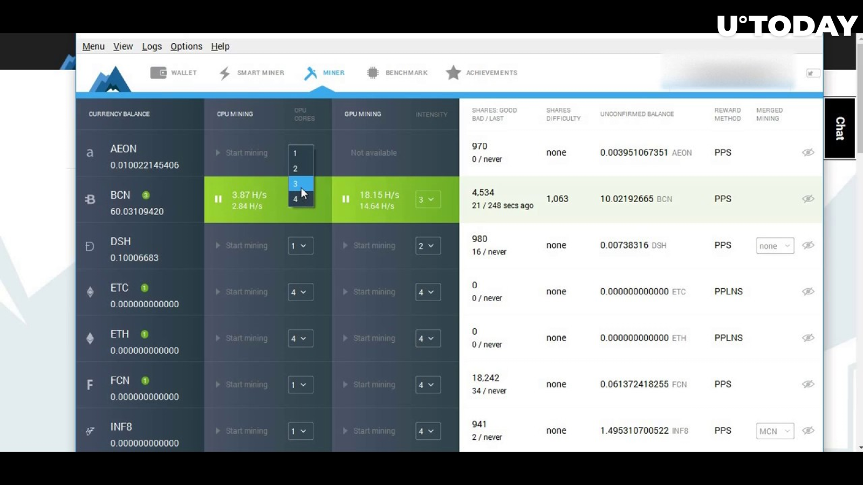Open the Options menu
This screenshot has height=485, width=863.
[x=186, y=46]
